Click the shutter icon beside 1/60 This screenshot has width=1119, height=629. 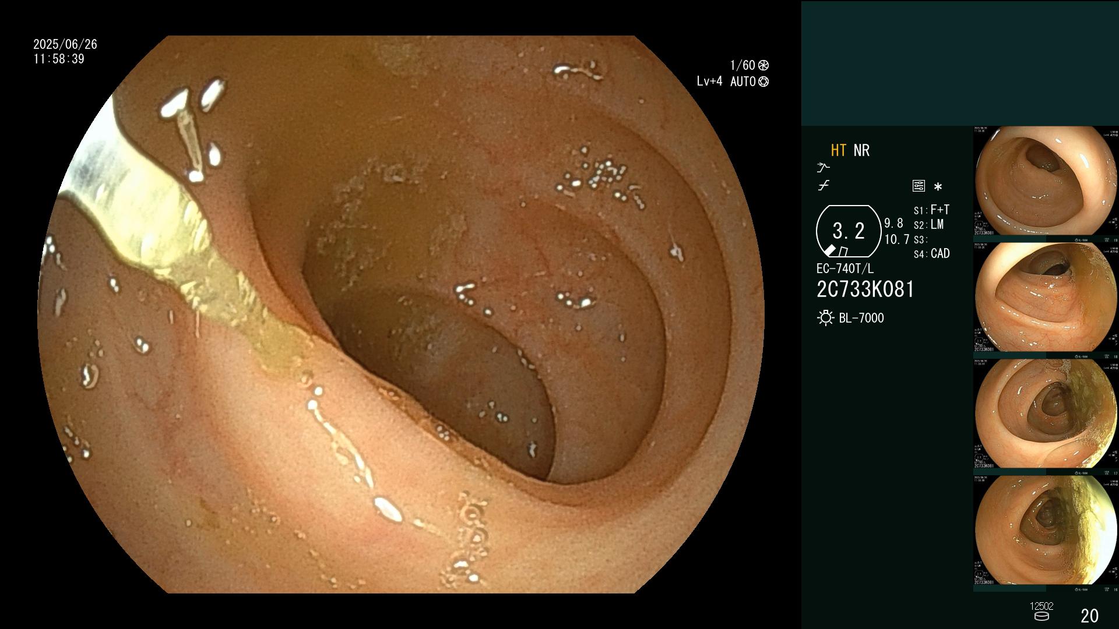(x=763, y=65)
